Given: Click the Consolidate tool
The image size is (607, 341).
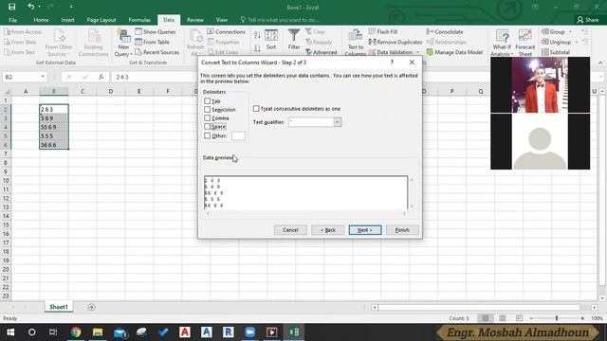Looking at the screenshot, I should (445, 31).
